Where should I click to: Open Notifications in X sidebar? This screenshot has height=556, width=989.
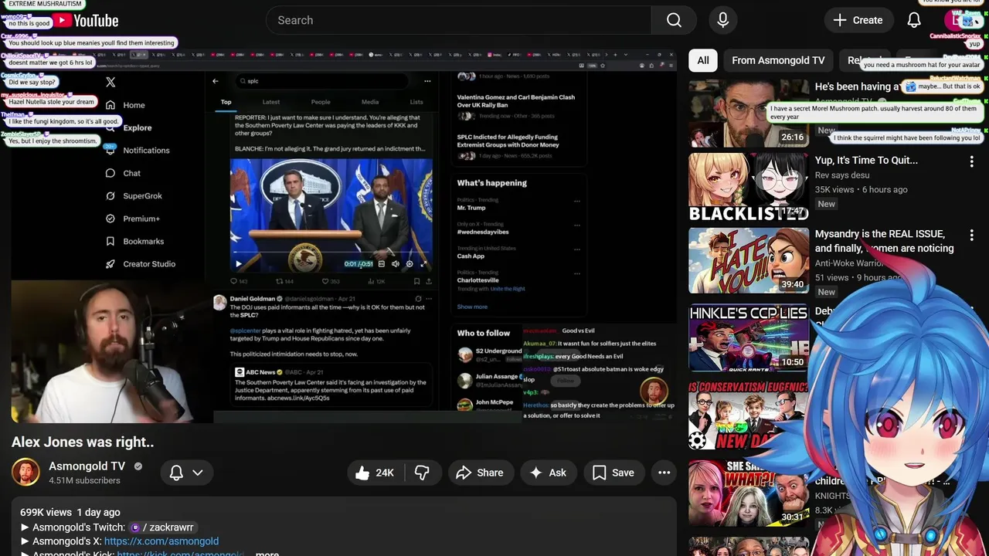(x=138, y=151)
